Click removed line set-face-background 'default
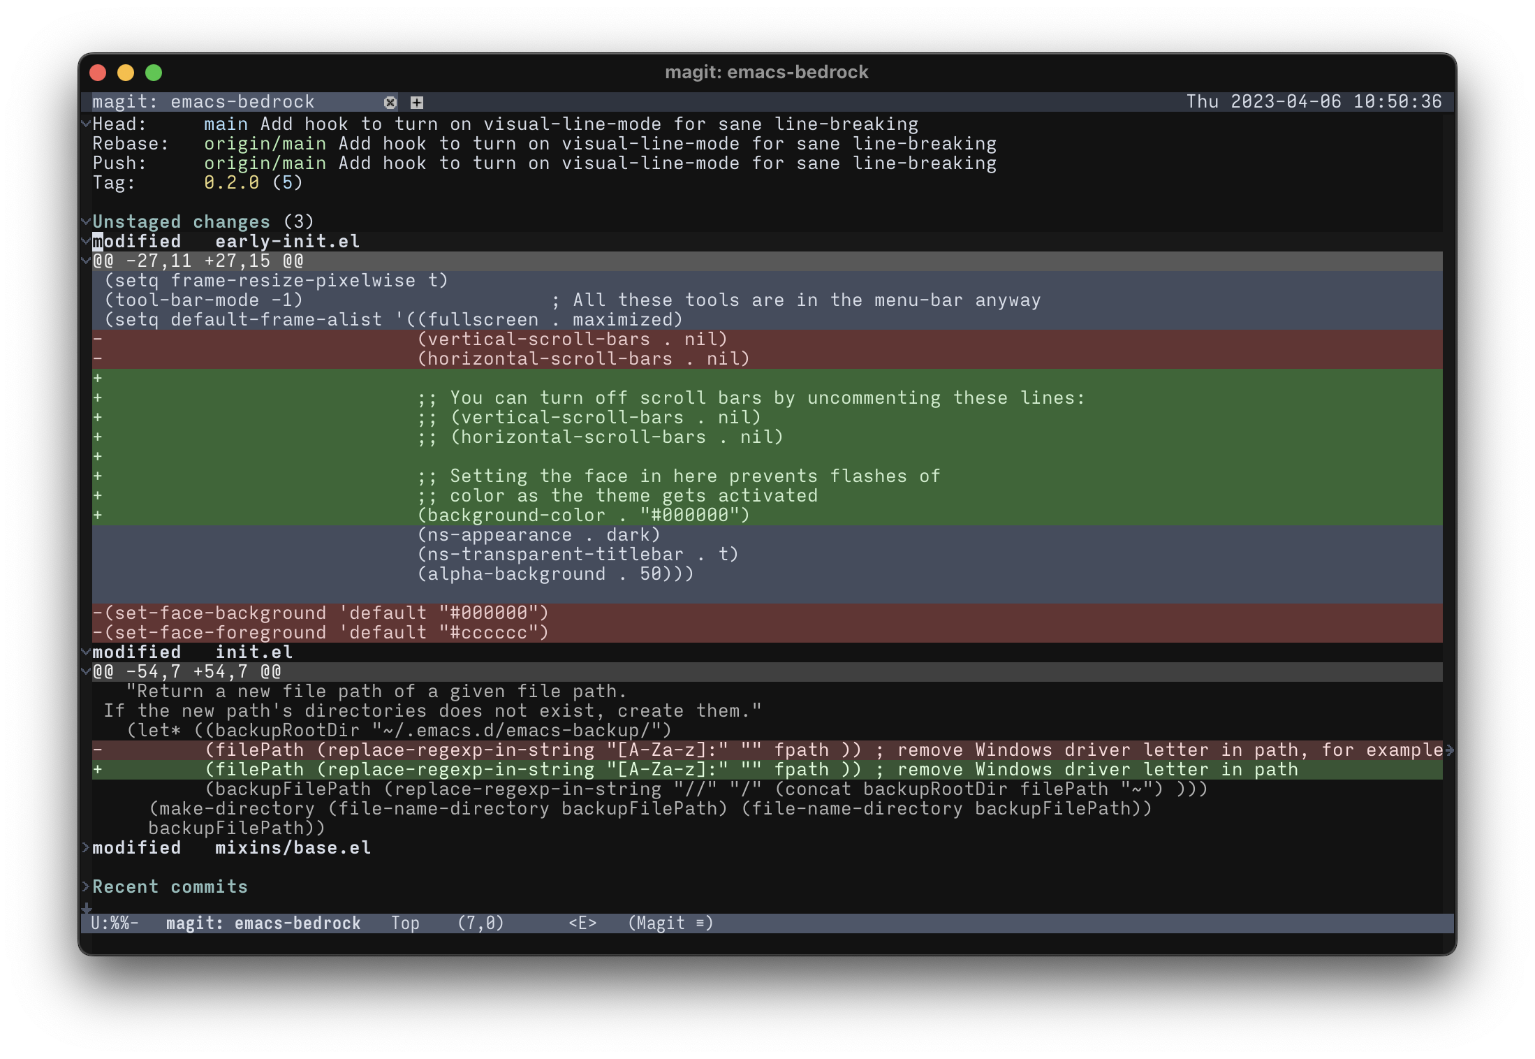Screen dimensions: 1535x1059 click(x=767, y=613)
